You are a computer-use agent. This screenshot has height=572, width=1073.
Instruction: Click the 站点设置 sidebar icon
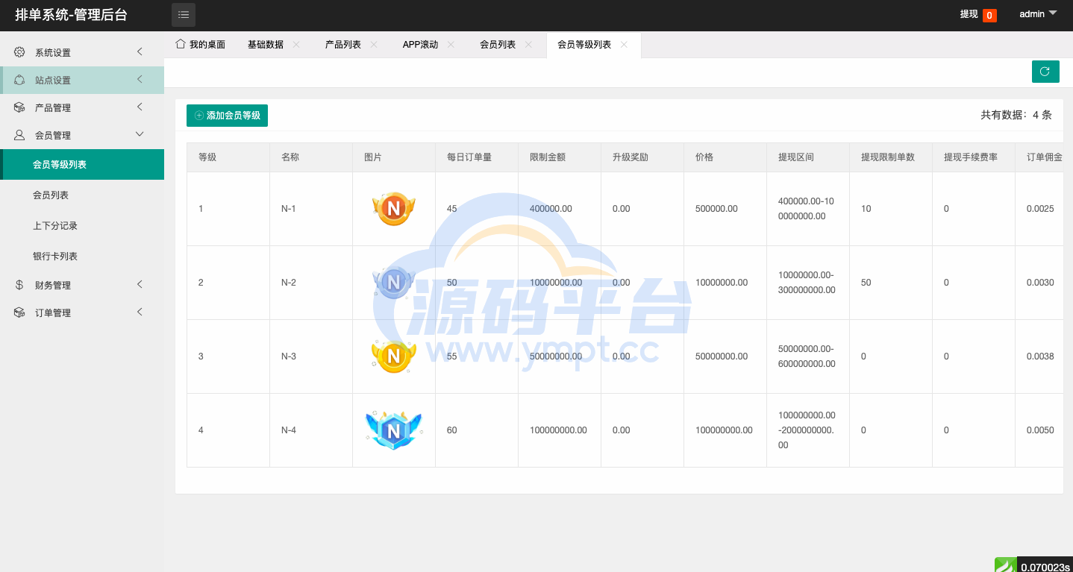click(x=20, y=80)
